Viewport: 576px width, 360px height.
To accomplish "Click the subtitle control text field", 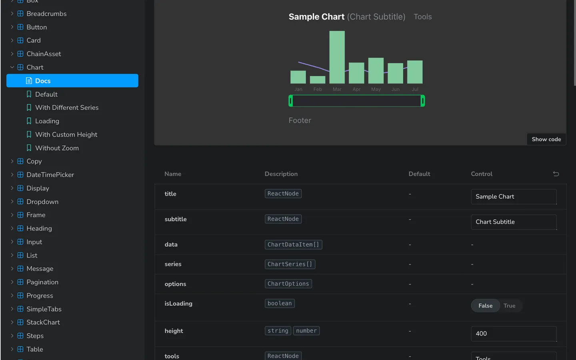I will 514,222.
